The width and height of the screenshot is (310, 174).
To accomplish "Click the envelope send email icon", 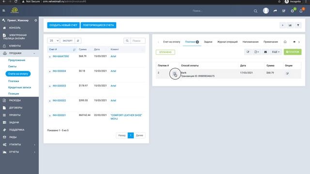I will coord(265,52).
